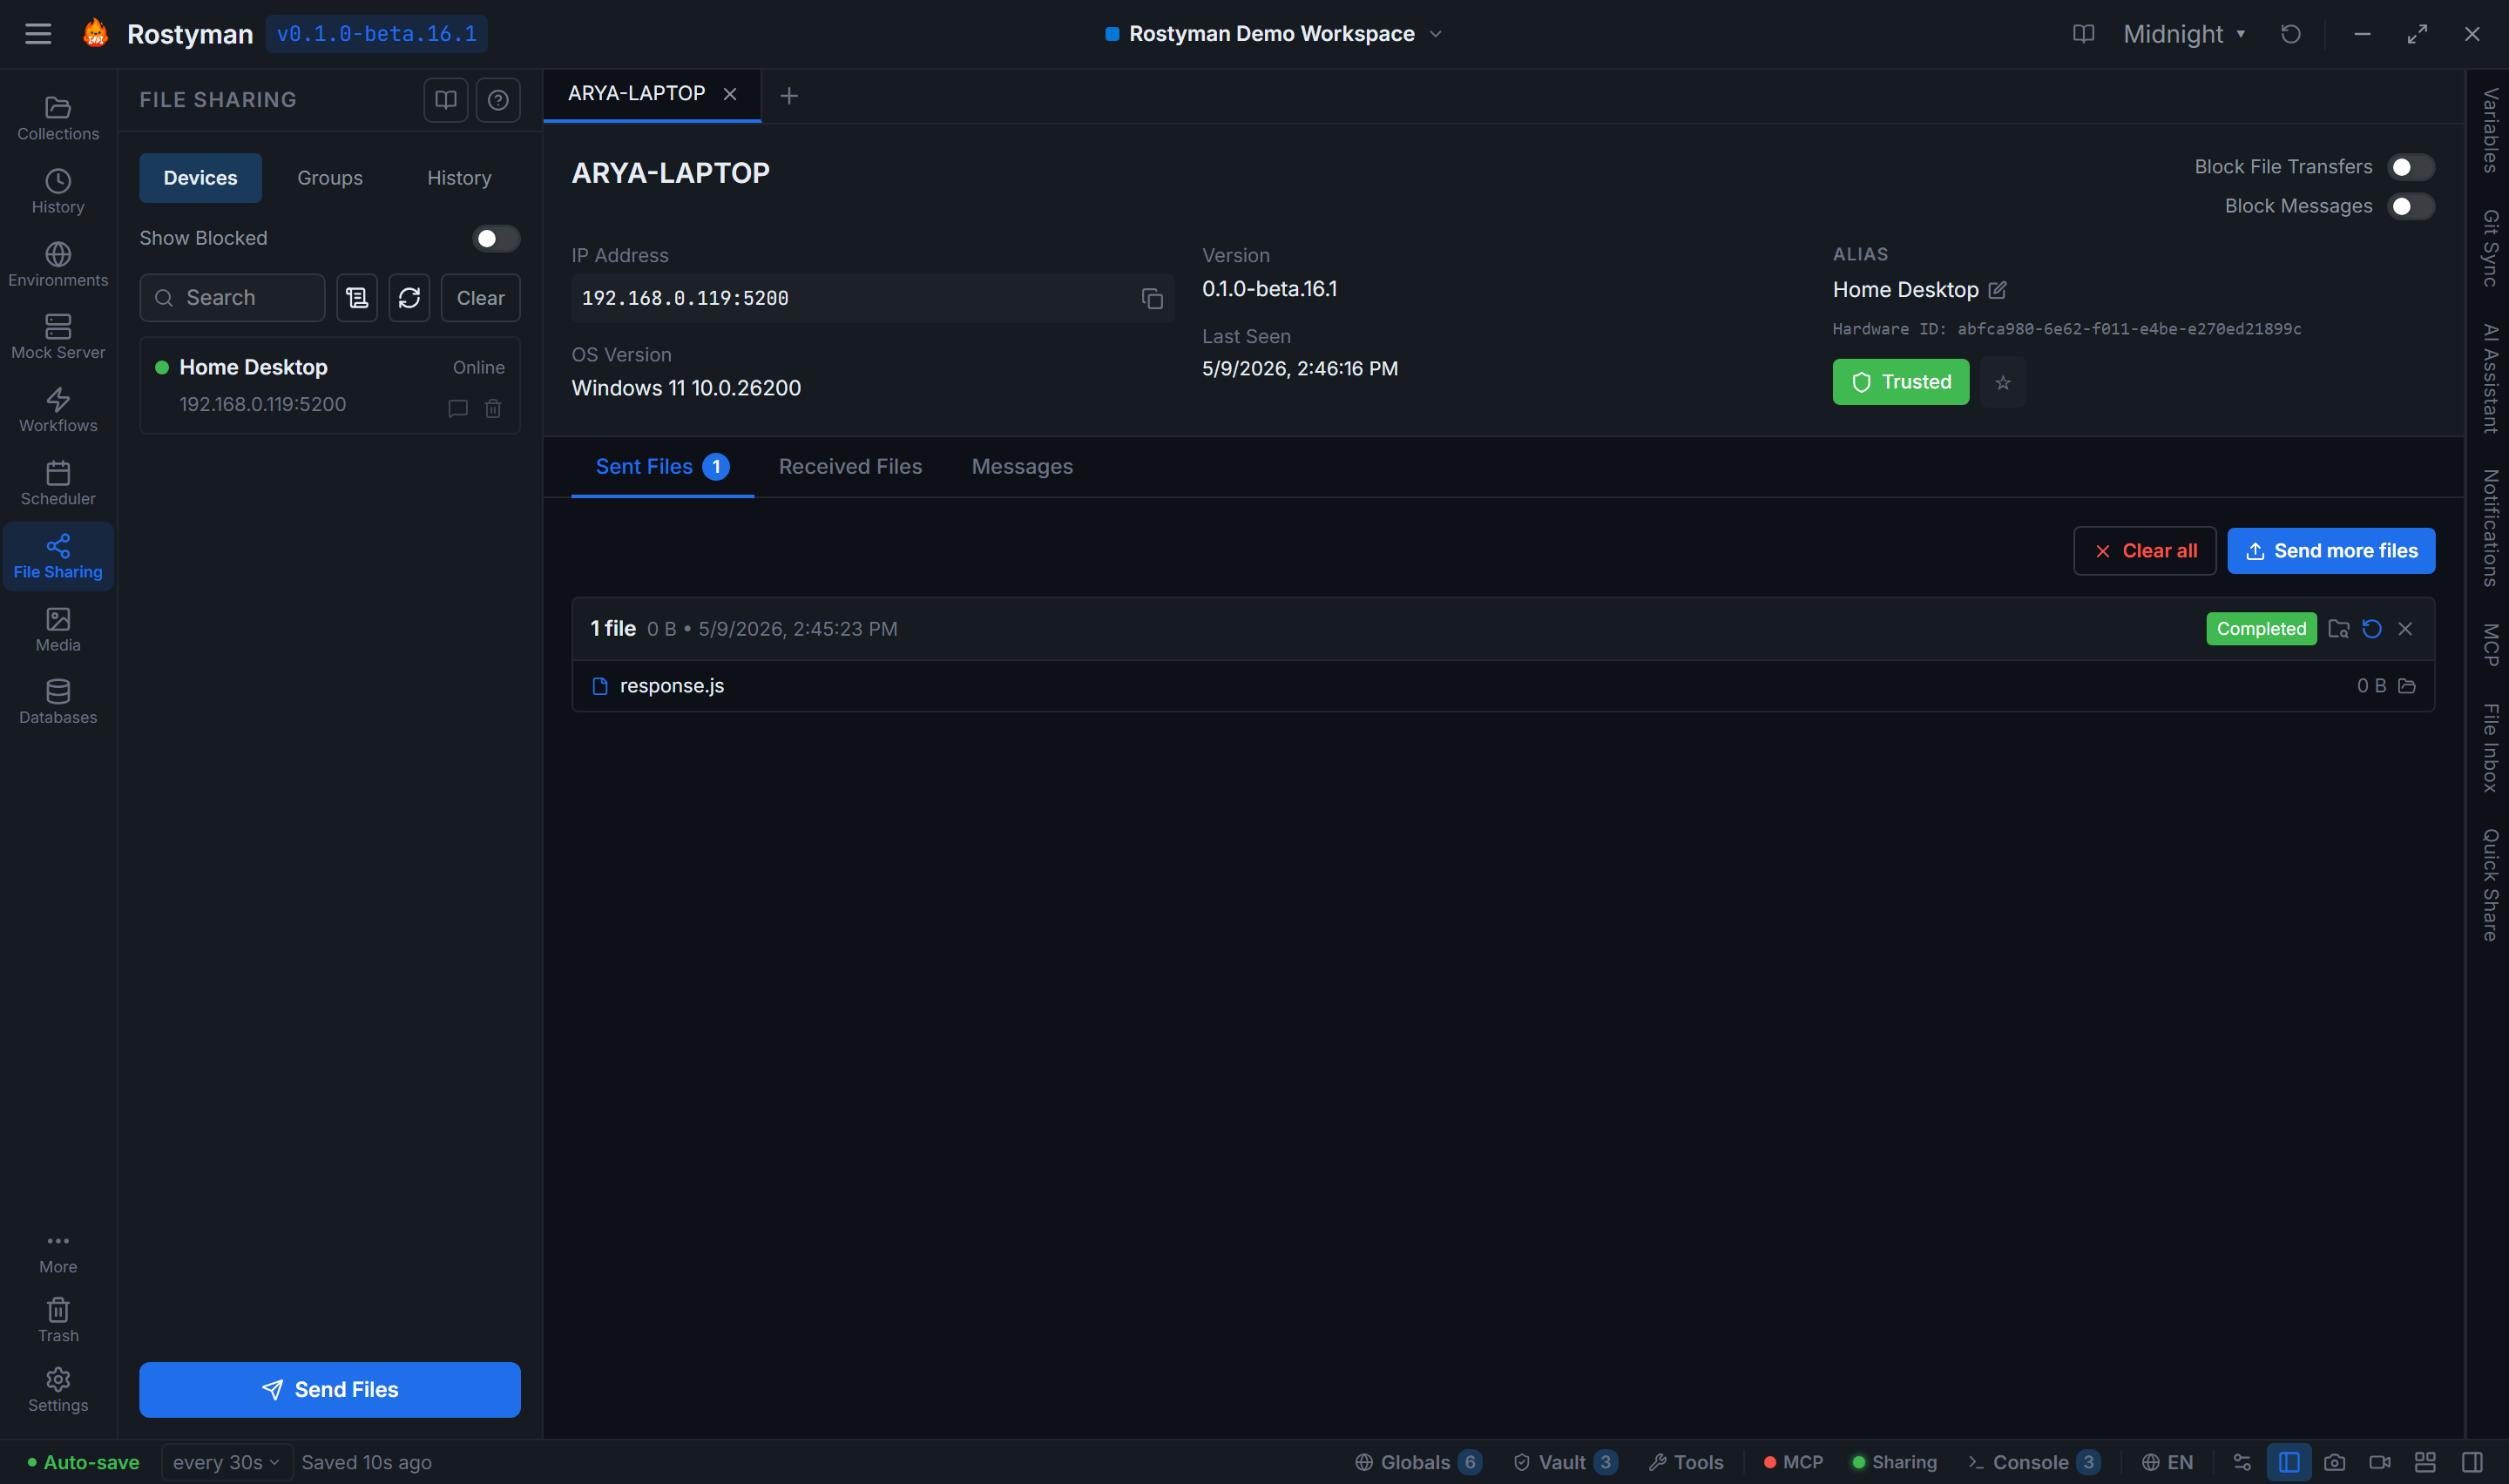
Task: Open the Midnight theme dropdown
Action: point(2184,34)
